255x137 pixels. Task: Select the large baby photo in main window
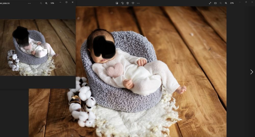pyautogui.click(x=128, y=72)
